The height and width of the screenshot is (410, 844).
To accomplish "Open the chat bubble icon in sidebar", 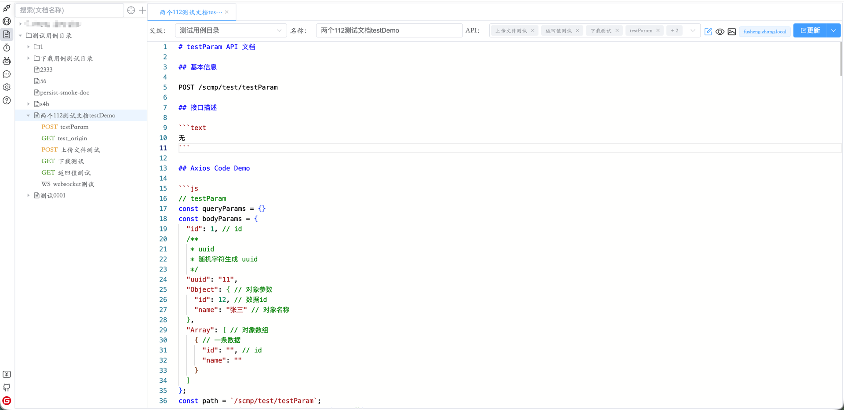I will (7, 74).
